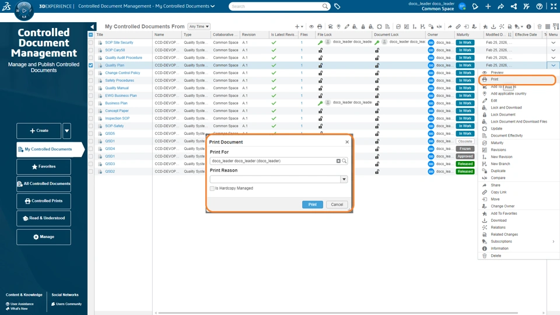Viewport: 560px width, 315px height.
Task: Expand the Create button dropdown arrow
Action: [66, 131]
